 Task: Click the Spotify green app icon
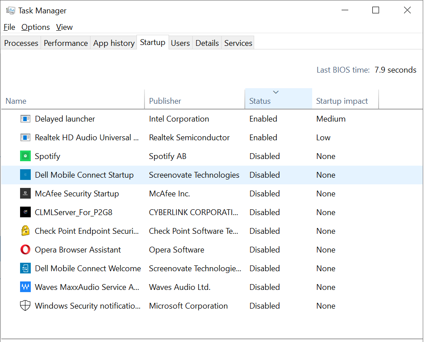click(25, 156)
